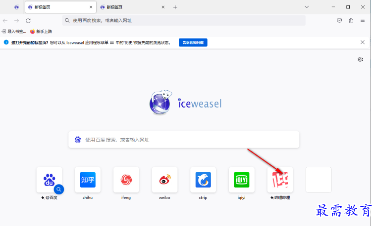Expand the list all tabs chevron

307,7
